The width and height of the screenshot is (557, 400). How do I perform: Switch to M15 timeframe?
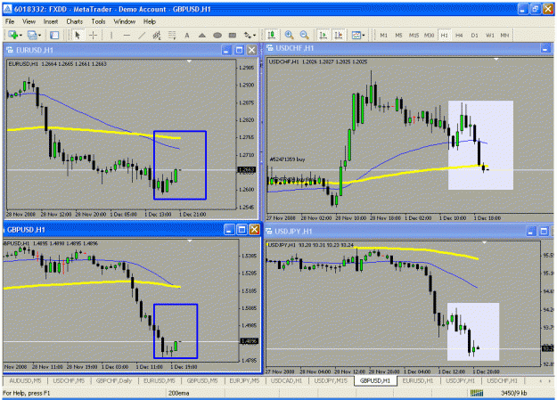click(x=414, y=35)
